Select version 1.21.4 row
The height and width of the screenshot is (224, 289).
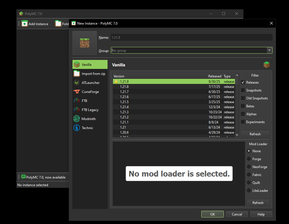174,107
